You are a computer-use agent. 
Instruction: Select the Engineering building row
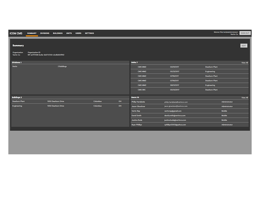point(70,106)
